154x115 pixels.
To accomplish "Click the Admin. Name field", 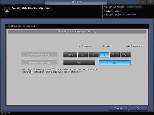I will pyautogui.click(x=113, y=11).
